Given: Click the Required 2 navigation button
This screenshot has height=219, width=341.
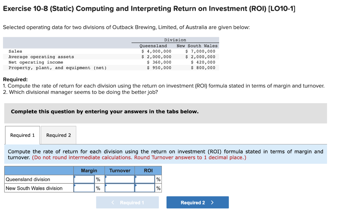Looking at the screenshot, I should [x=197, y=202].
